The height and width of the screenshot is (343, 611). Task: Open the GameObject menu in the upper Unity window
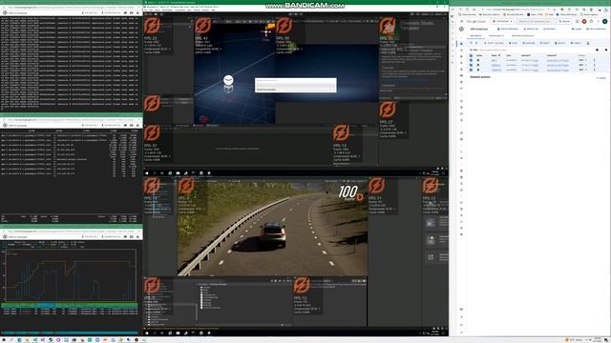pyautogui.click(x=167, y=10)
